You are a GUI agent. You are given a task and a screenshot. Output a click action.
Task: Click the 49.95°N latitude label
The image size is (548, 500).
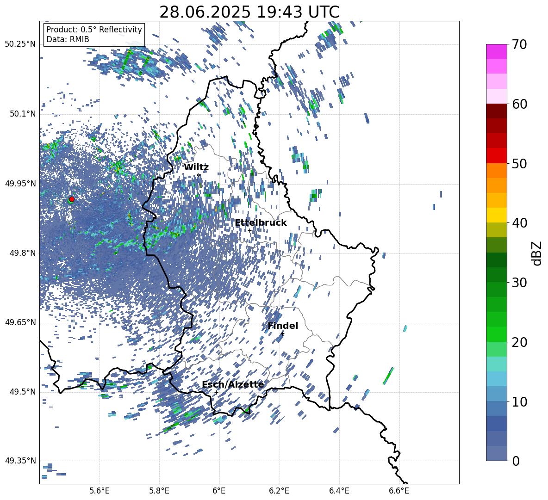point(20,184)
